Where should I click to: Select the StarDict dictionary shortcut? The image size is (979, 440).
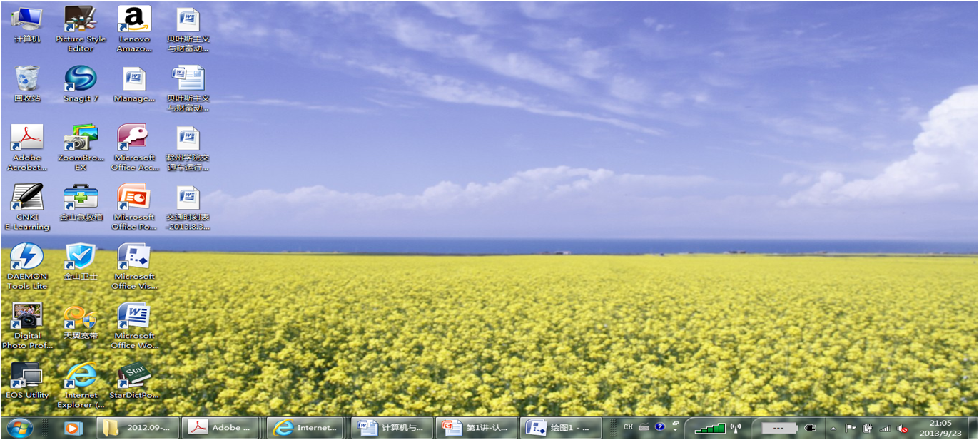(x=134, y=379)
